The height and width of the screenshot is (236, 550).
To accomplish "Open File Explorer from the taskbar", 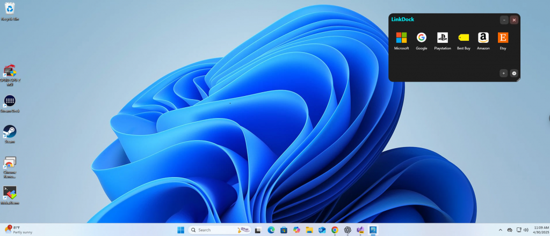I will point(309,230).
